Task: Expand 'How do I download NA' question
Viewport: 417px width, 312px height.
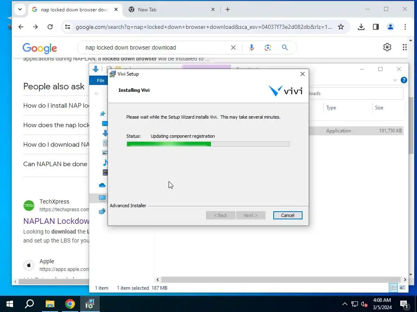Action: (x=56, y=145)
